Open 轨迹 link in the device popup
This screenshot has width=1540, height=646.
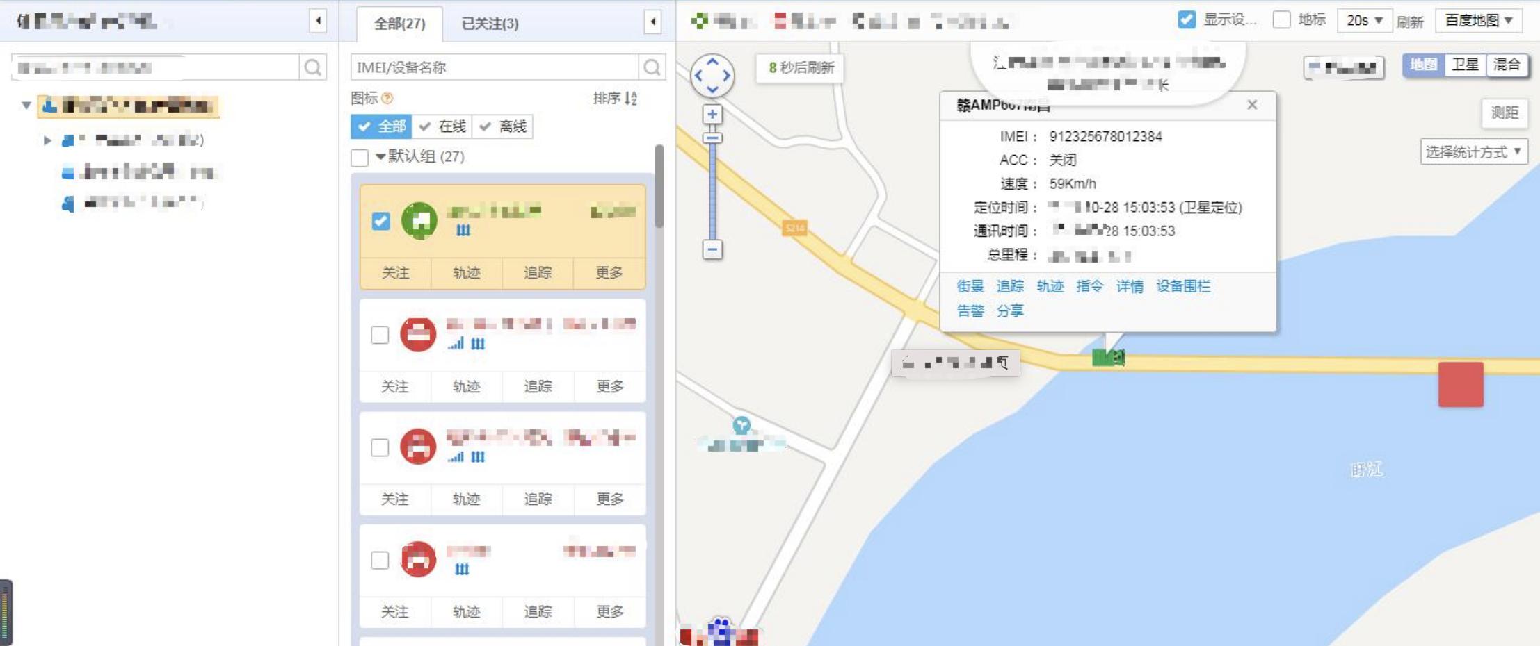pyautogui.click(x=1050, y=285)
